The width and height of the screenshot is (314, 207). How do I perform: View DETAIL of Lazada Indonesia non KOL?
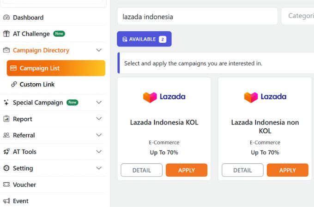coord(242,170)
